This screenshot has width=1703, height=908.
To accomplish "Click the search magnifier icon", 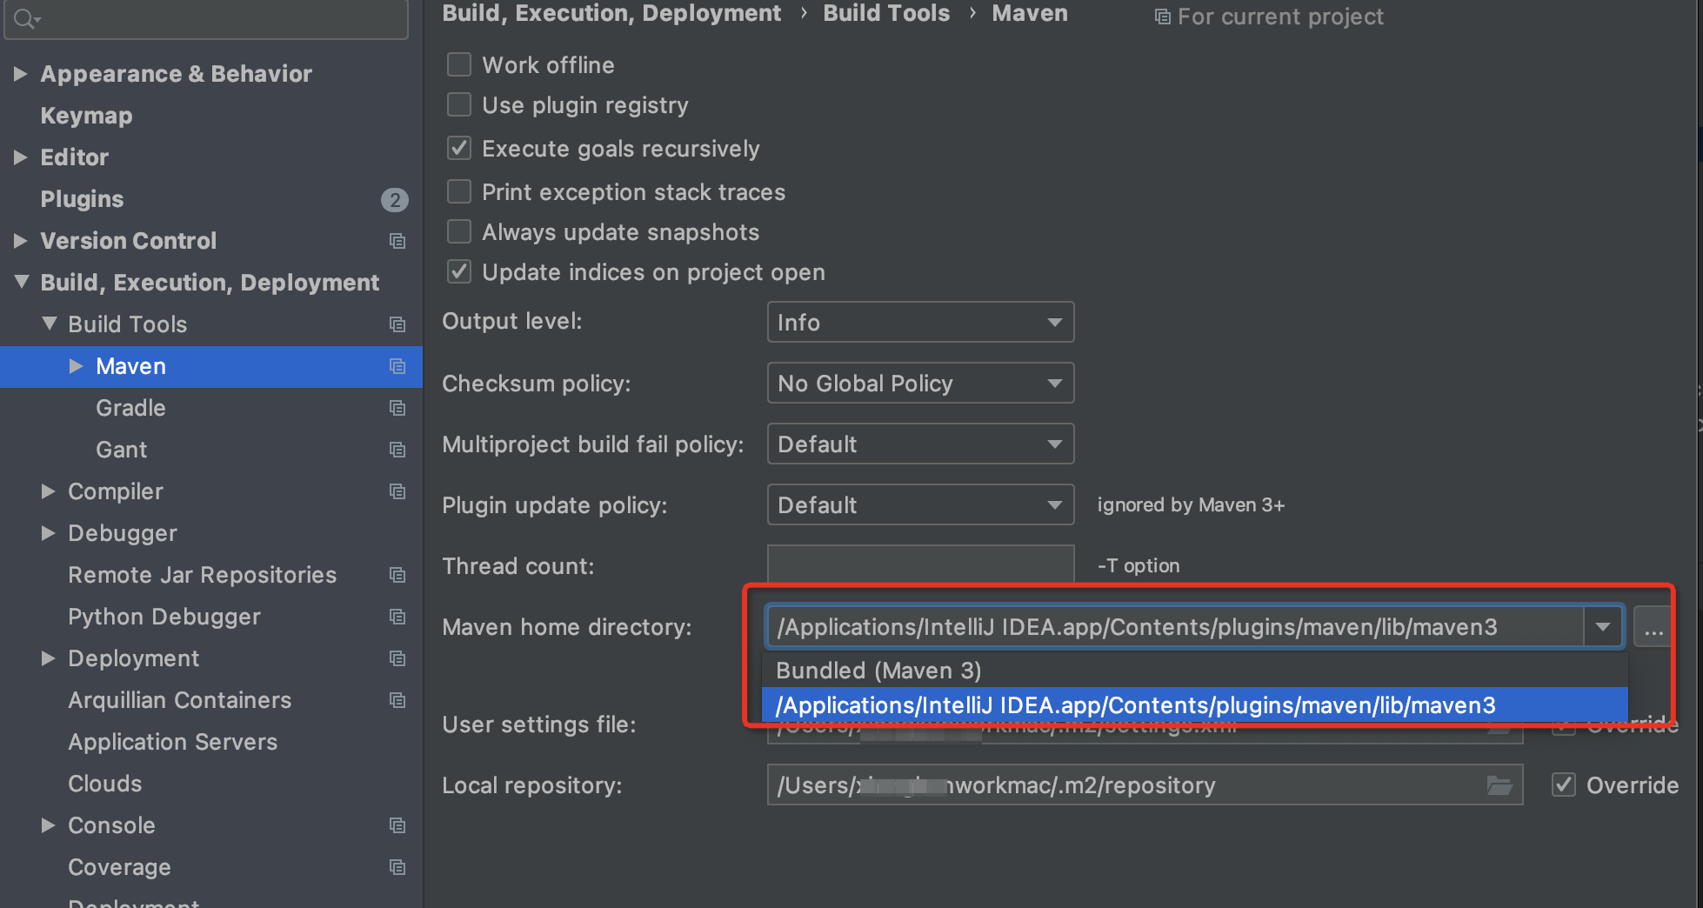I will [25, 18].
